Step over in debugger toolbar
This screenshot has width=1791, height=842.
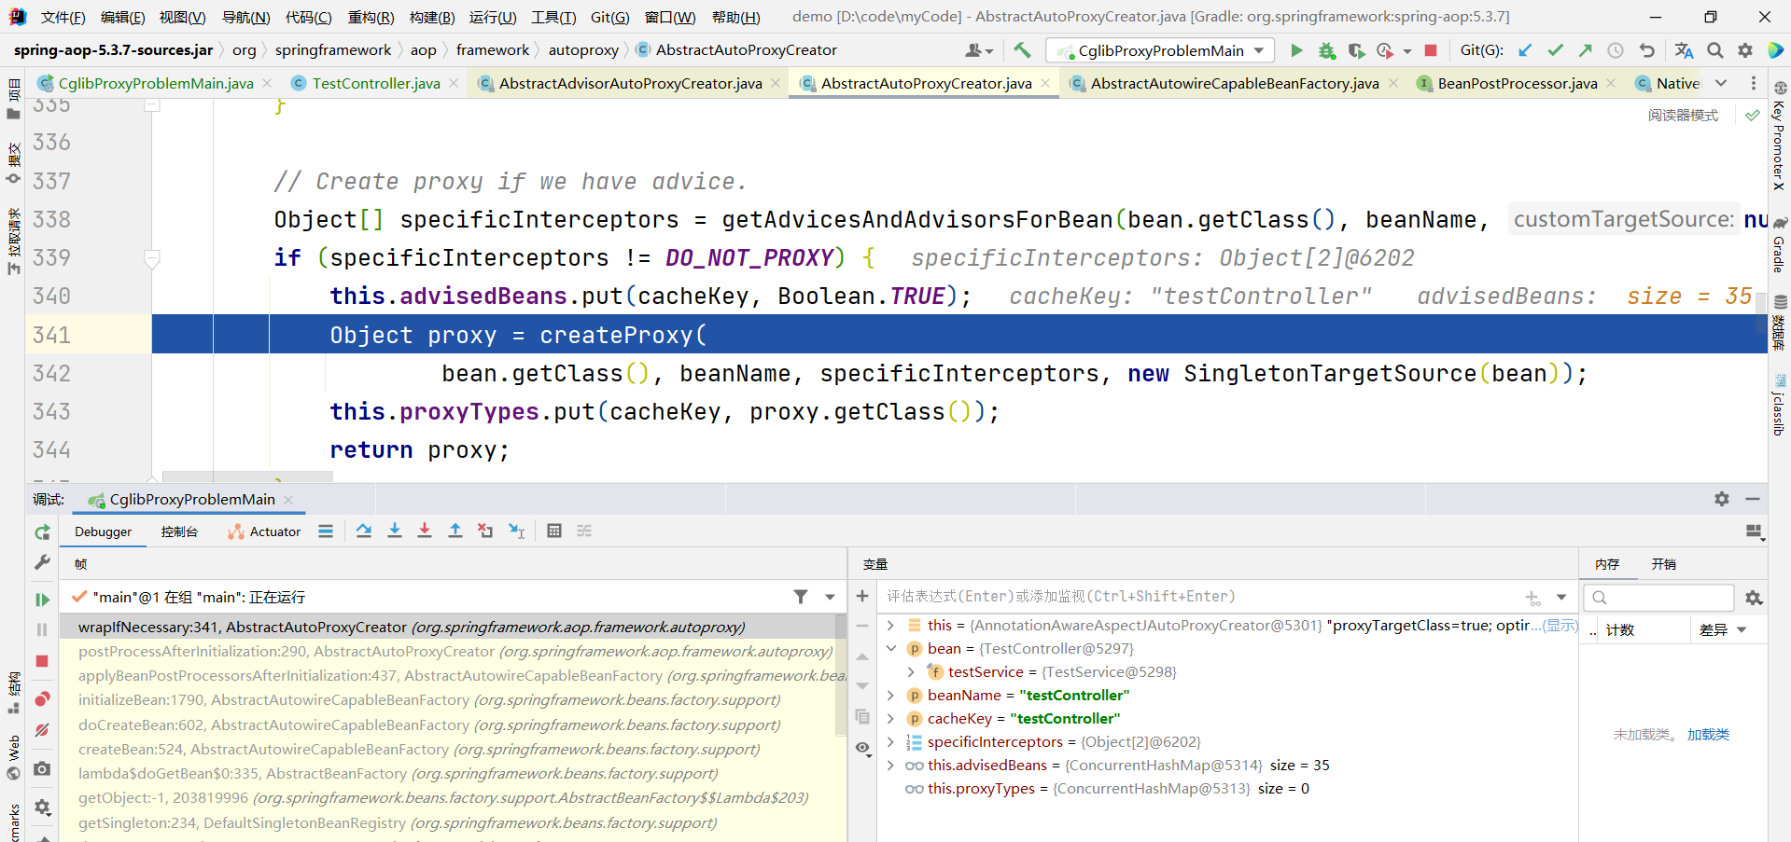click(x=364, y=531)
